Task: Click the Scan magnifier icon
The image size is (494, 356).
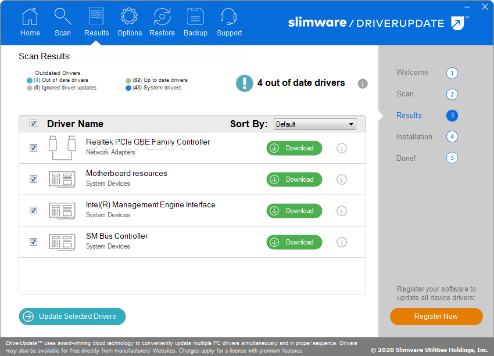Action: [63, 16]
